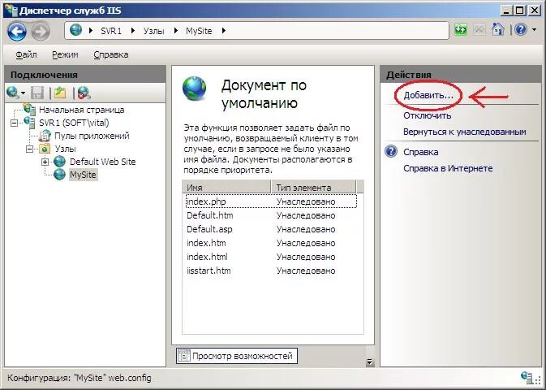
Task: Open the Режим menu
Action: tap(65, 54)
